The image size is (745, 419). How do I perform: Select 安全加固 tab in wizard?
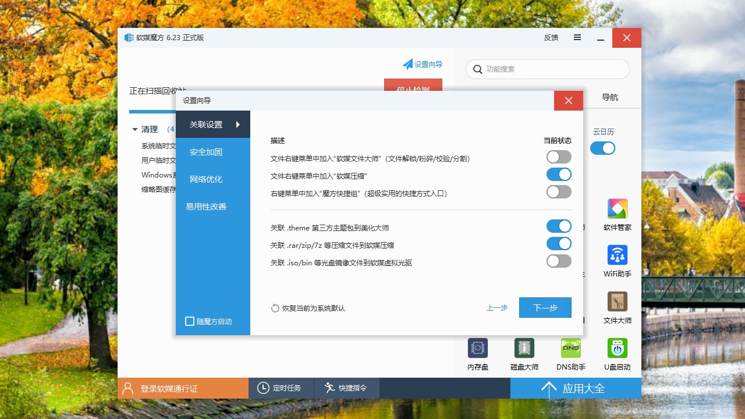[213, 152]
